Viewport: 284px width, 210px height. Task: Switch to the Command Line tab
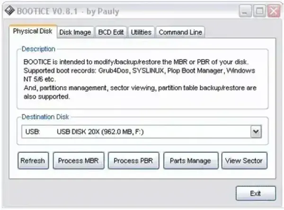point(180,32)
